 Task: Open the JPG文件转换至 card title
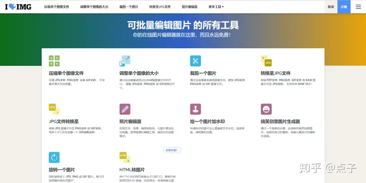click(x=64, y=121)
